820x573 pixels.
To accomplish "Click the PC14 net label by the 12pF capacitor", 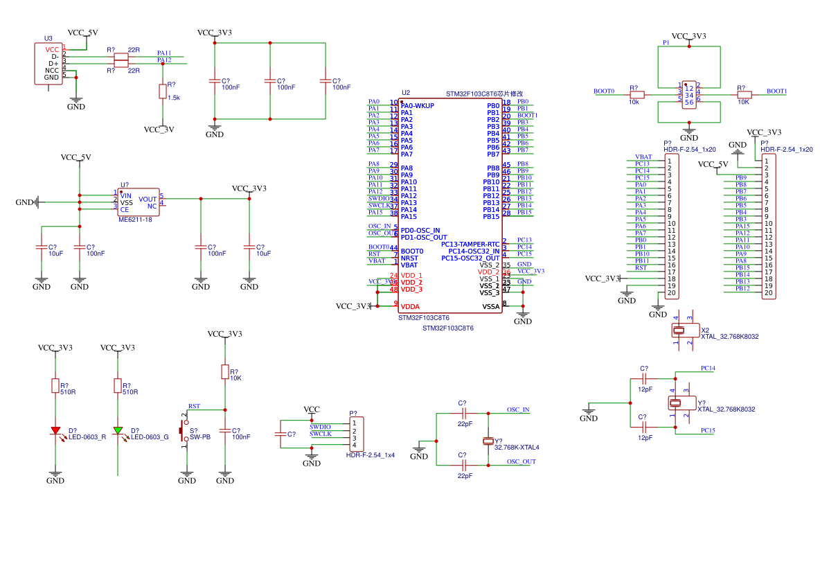I will click(x=708, y=369).
